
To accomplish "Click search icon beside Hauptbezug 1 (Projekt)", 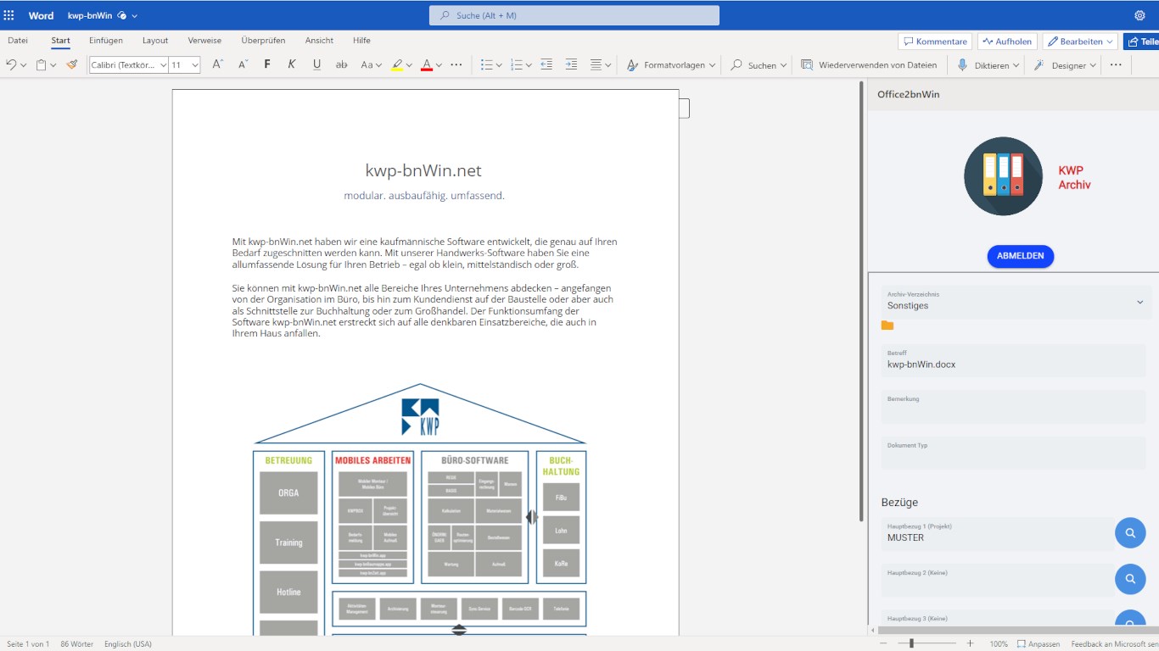I will tap(1130, 533).
